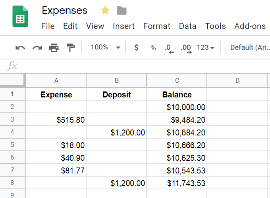270x198 pixels.
Task: Activate the paint format tool
Action: coord(70,48)
